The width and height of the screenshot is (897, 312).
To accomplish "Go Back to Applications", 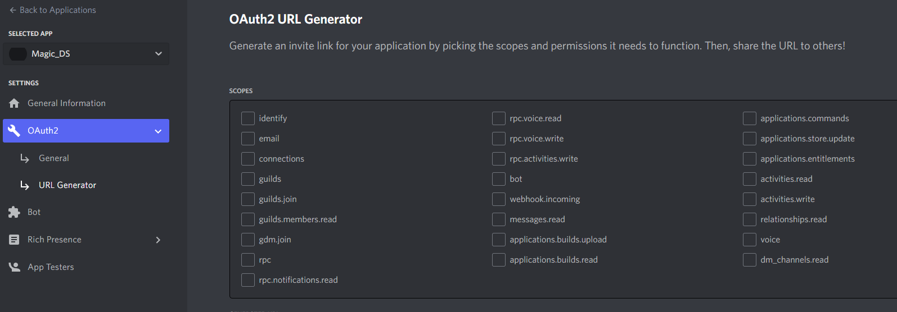I will pos(57,10).
